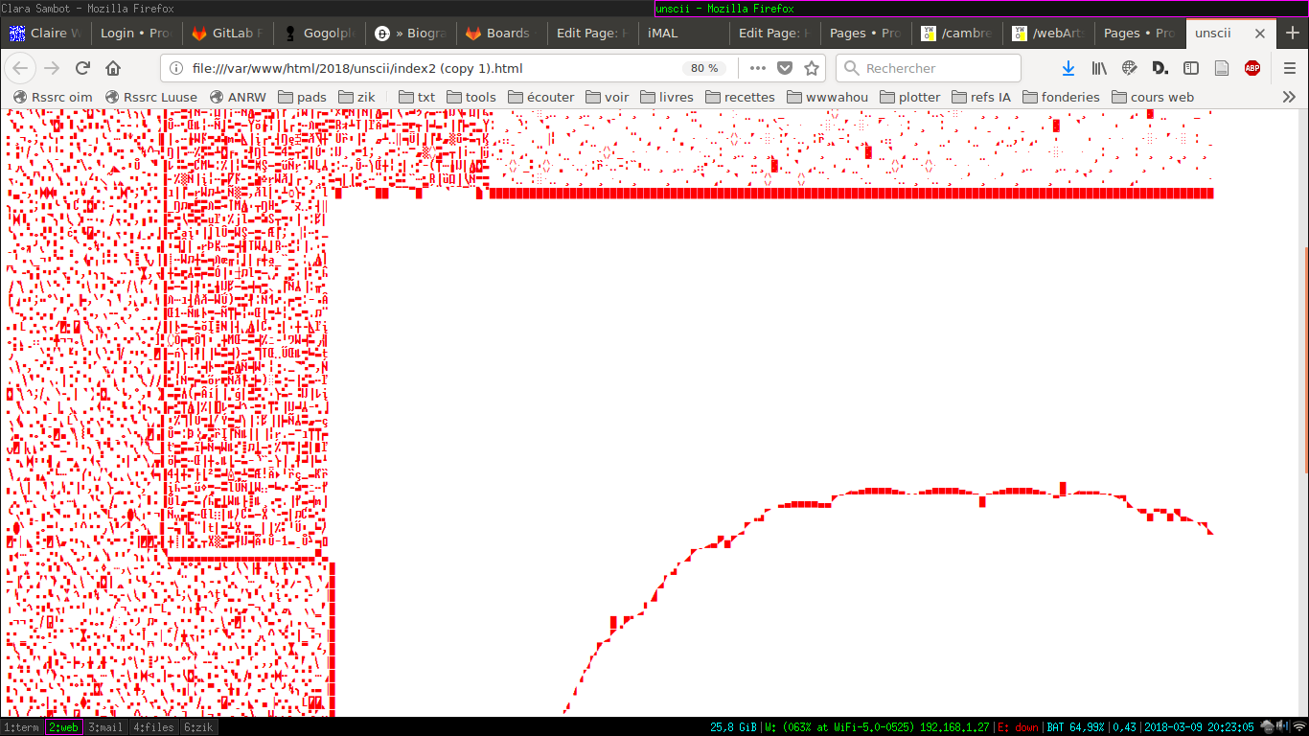Viewport: 1309px width, 736px height.
Task: Reload the current page
Action: (82, 68)
